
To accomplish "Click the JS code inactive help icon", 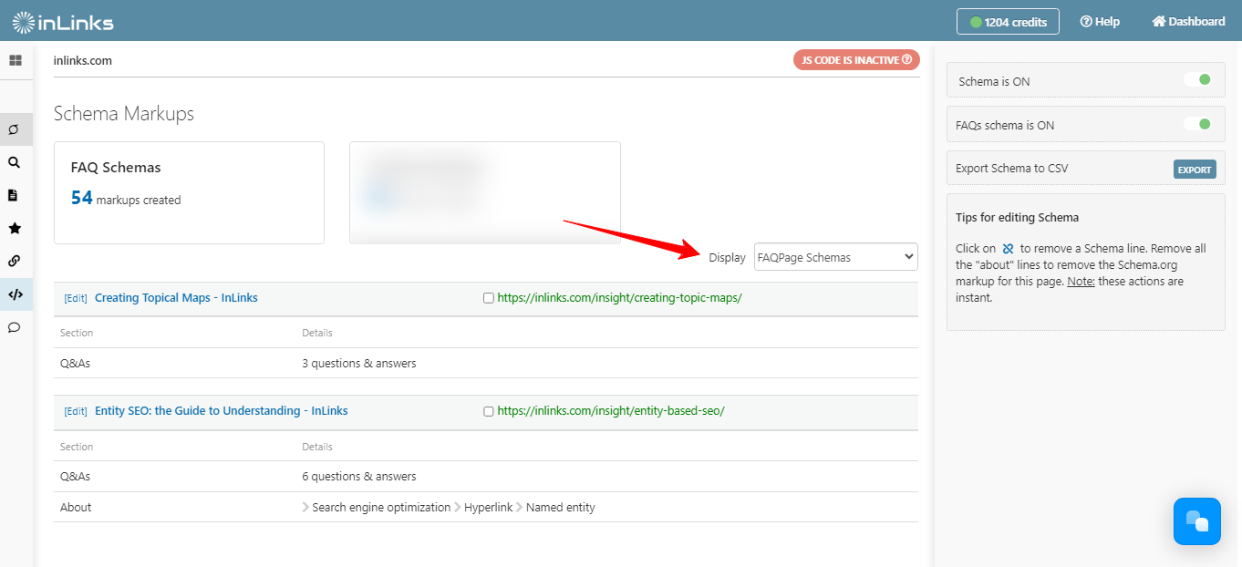I will click(906, 60).
